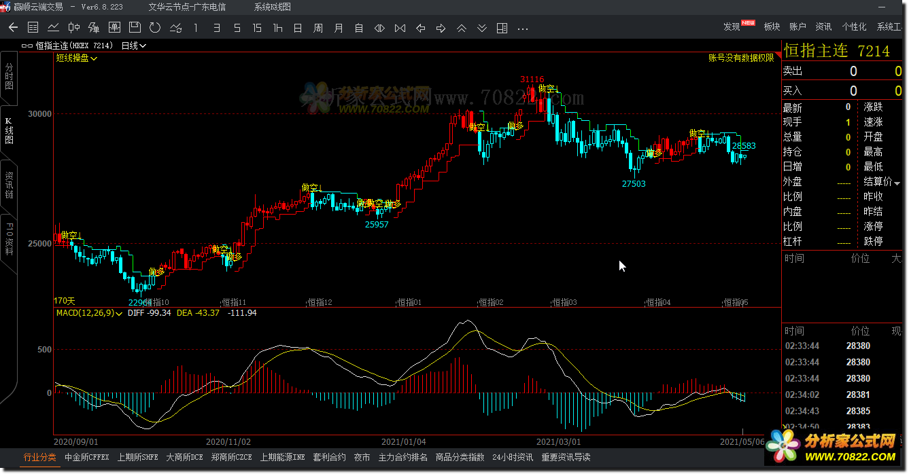Click the line-with-pencil draw icon
This screenshot has height=474, width=909.
click(175, 28)
